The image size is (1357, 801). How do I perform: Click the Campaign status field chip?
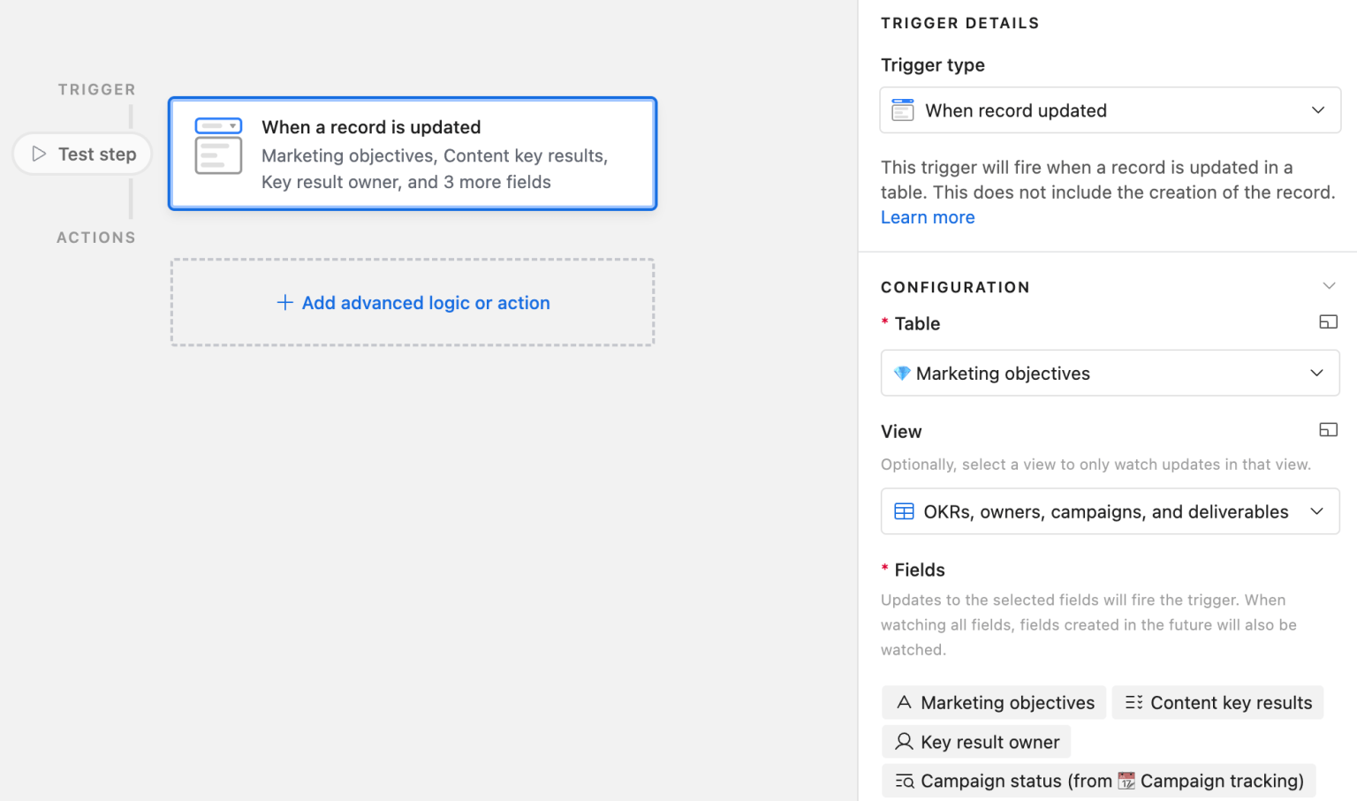click(x=1098, y=781)
